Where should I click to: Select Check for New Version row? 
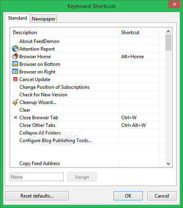tap(88, 95)
